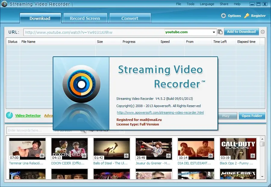Open the Top Favorites category dropdown
The width and height of the screenshot is (271, 187).
(122, 130)
